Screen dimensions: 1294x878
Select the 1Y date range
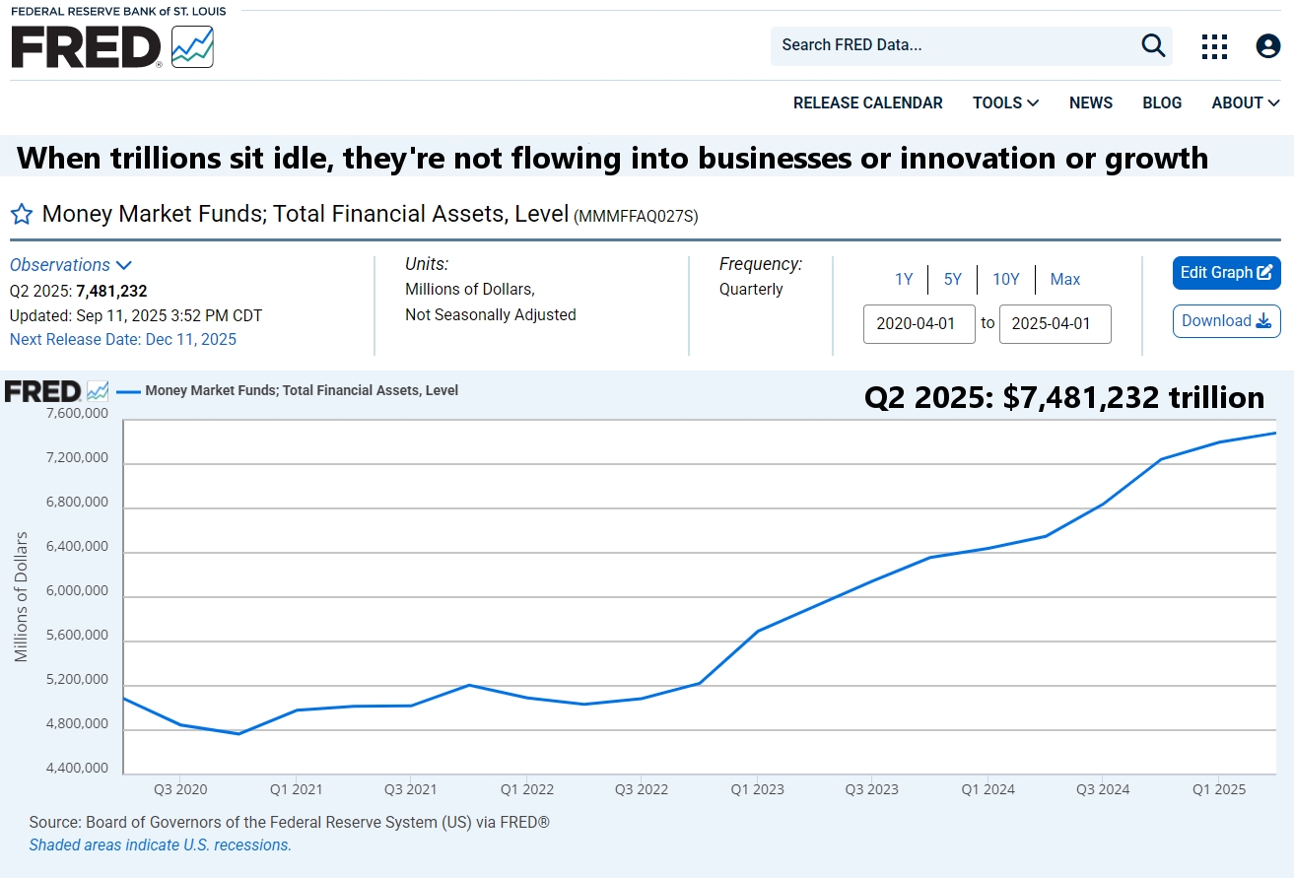904,280
